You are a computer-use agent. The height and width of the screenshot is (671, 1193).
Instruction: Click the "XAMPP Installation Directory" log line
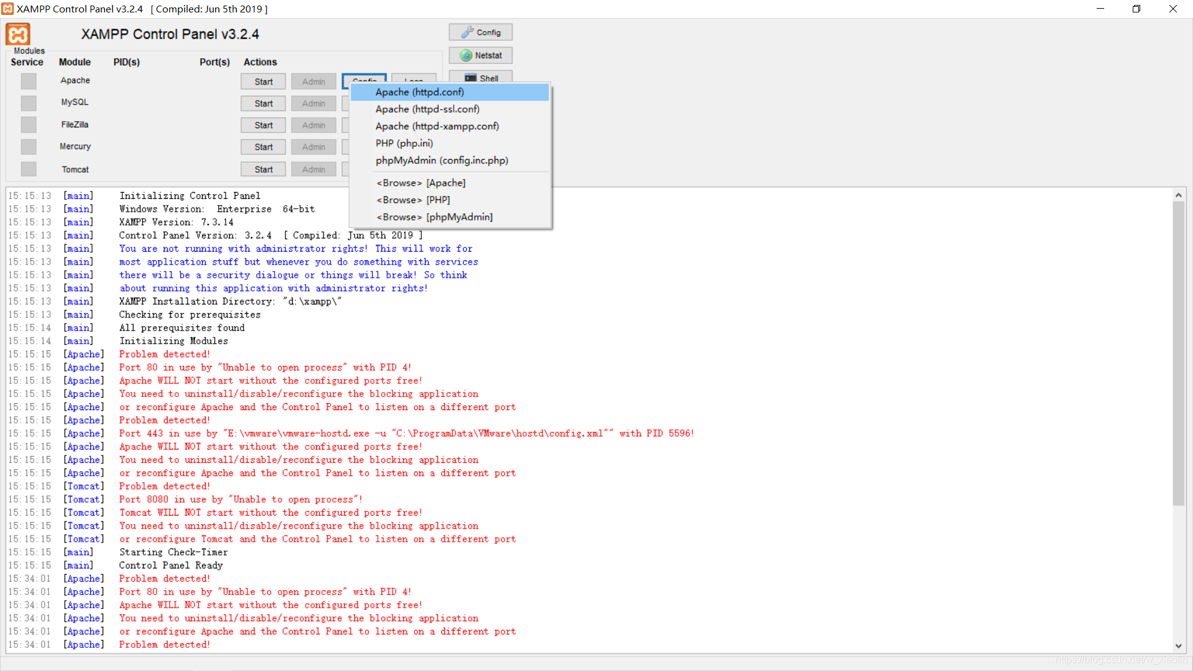(x=231, y=301)
